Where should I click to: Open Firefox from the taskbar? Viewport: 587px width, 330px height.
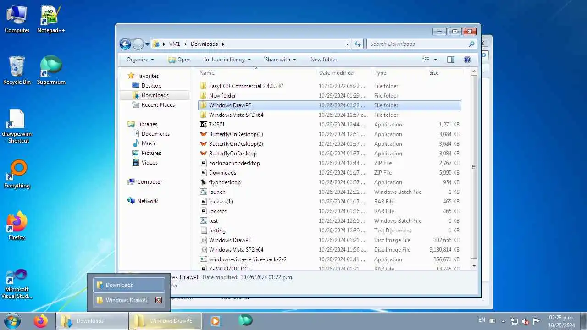40,321
